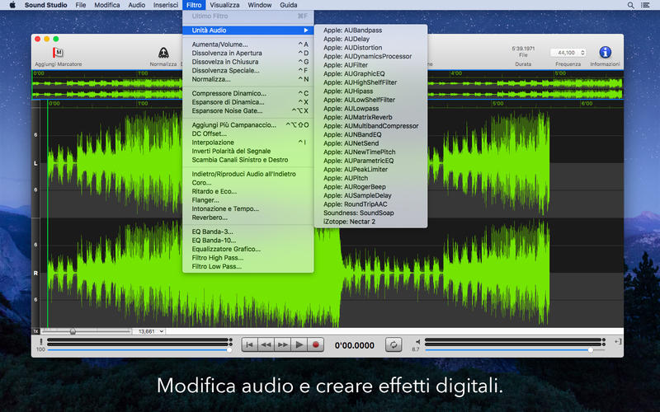The width and height of the screenshot is (660, 412).
Task: Click the fast forward transport button
Action: tap(282, 344)
